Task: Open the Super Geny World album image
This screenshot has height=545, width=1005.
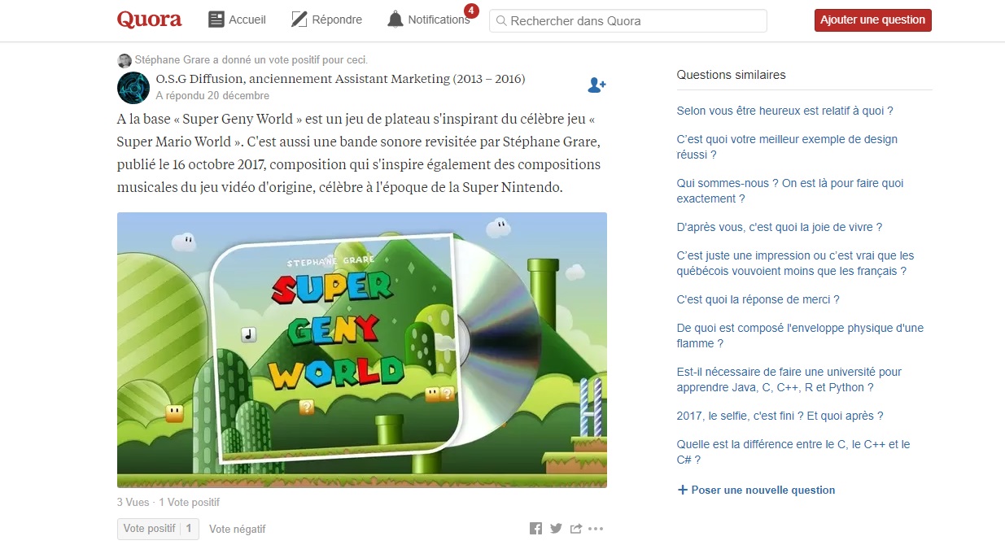Action: click(x=362, y=350)
